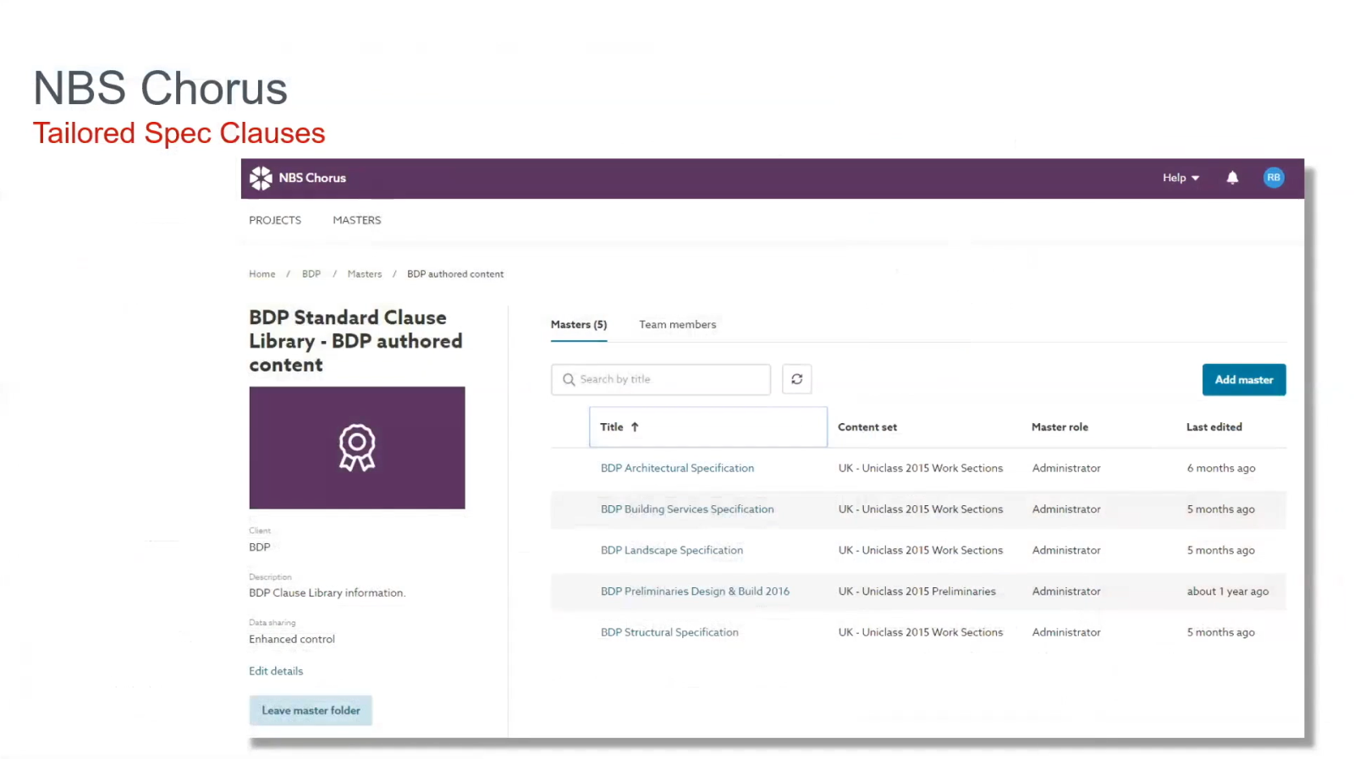This screenshot has width=1354, height=759.
Task: Toggle Title column sort arrow
Action: click(x=635, y=427)
